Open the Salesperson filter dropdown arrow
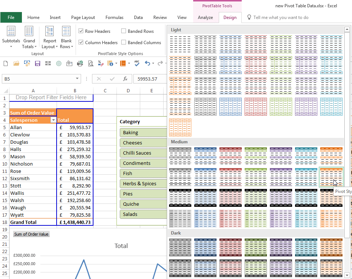This screenshot has width=352, height=279. 53,120
